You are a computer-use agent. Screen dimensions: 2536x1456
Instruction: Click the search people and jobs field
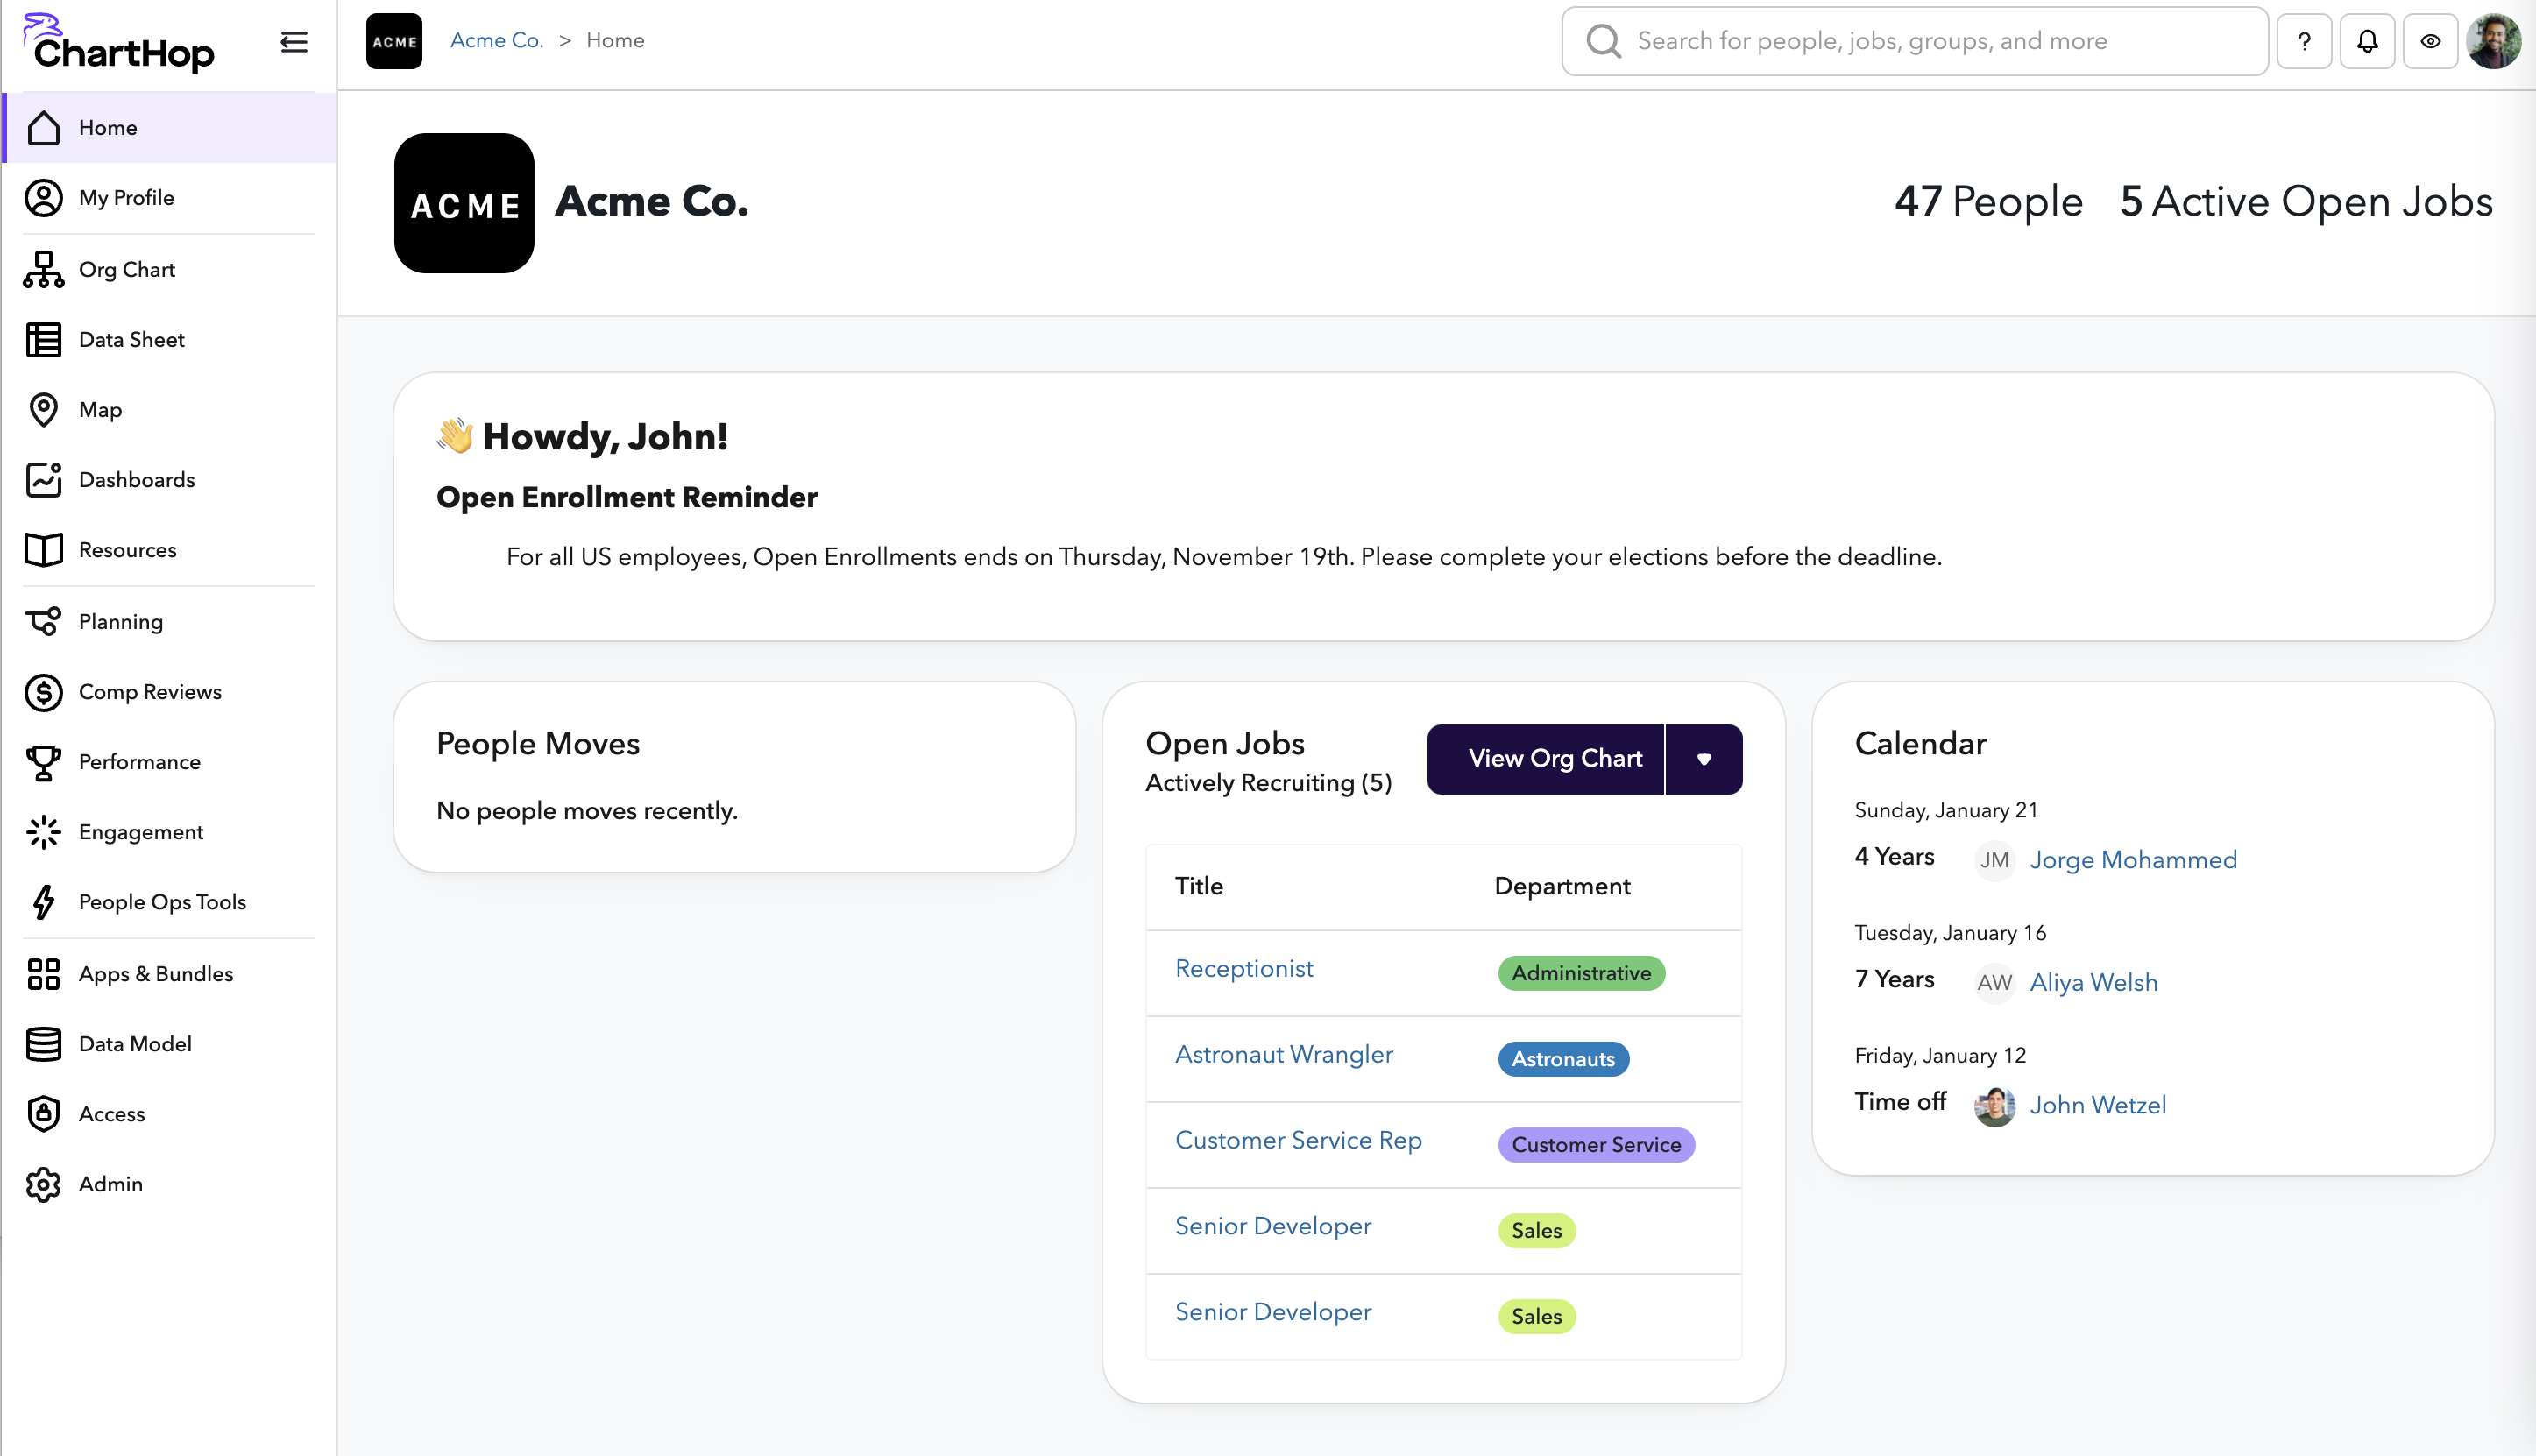[x=1914, y=41]
